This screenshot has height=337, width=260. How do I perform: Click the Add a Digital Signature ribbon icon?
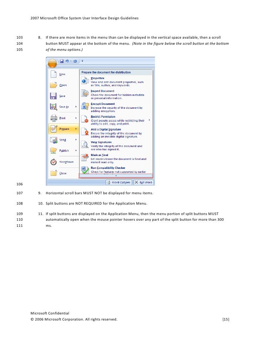[x=85, y=132]
